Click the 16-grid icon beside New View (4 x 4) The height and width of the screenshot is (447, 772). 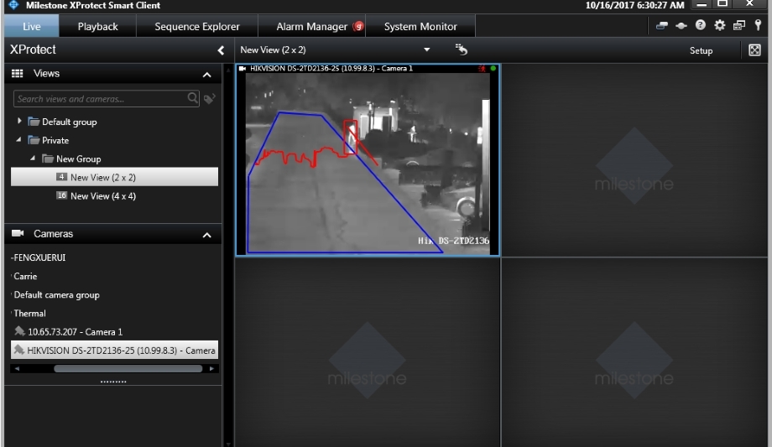61,195
